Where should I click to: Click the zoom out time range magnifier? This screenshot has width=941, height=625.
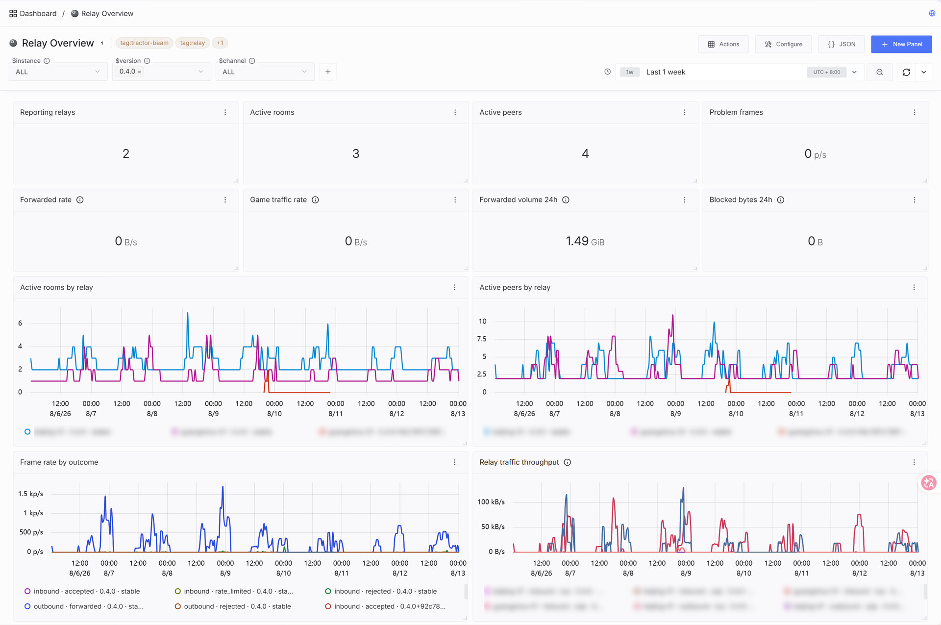click(x=880, y=72)
